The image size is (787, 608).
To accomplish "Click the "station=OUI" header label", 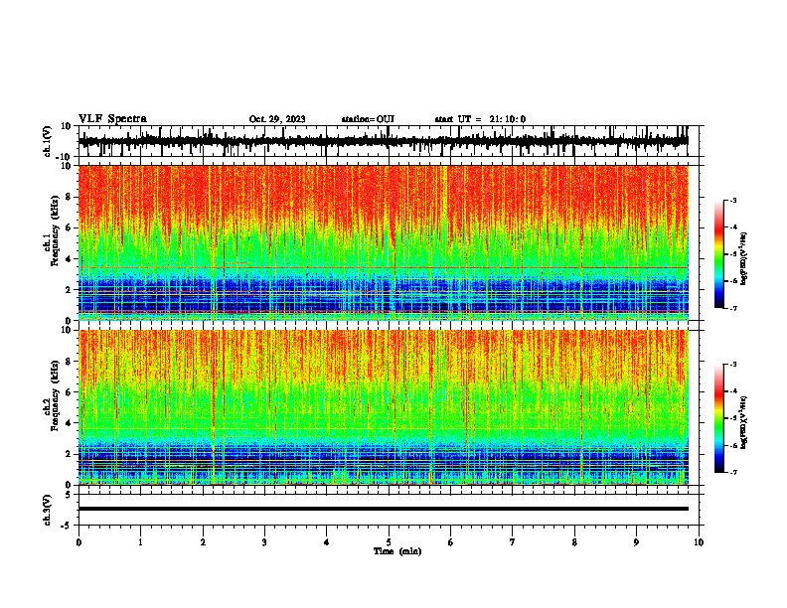I will pos(368,119).
